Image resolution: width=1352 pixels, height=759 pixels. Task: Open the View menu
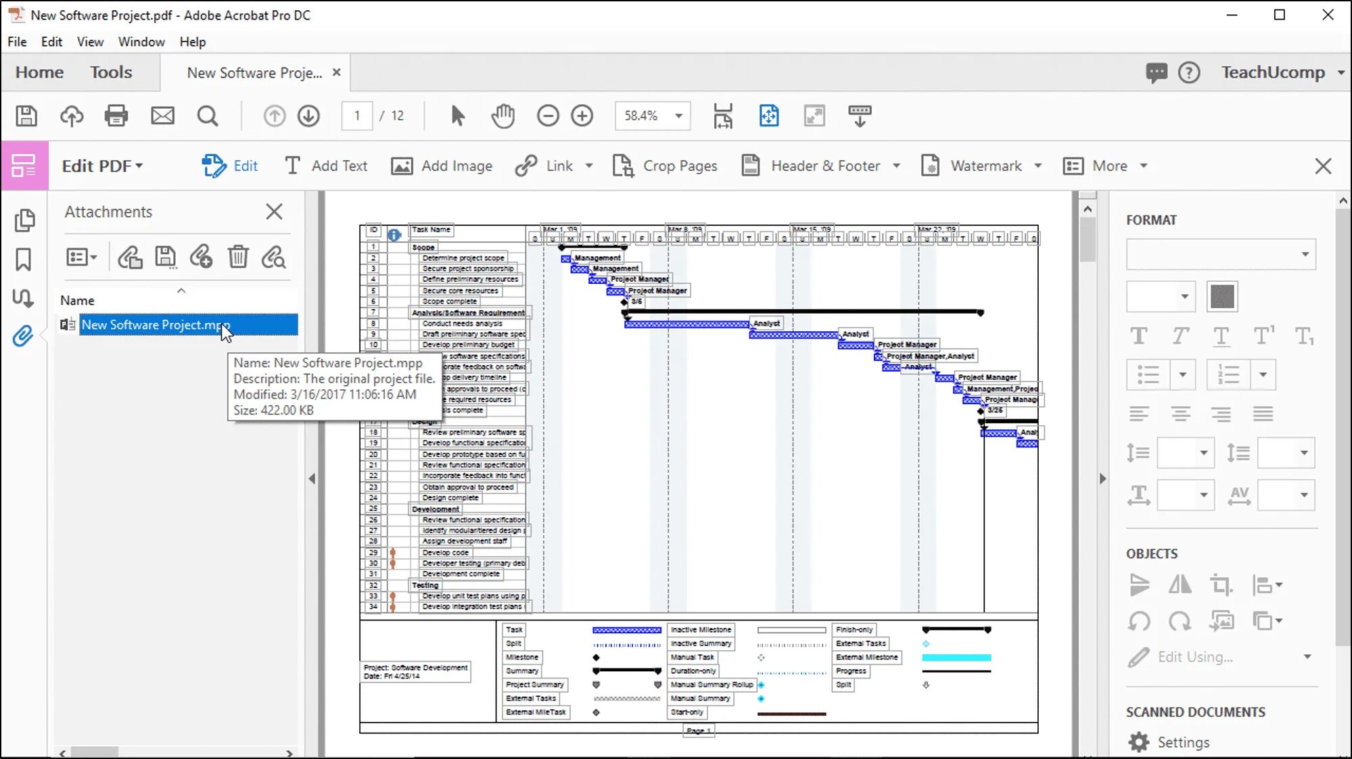(x=90, y=41)
